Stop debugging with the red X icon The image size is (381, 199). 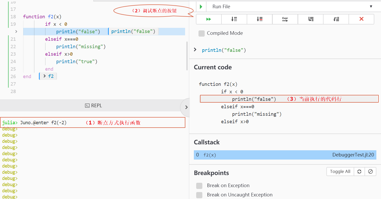coord(361,19)
